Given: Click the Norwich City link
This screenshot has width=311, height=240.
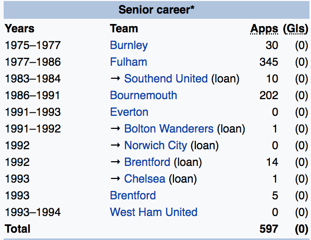Looking at the screenshot, I should coord(155,146).
